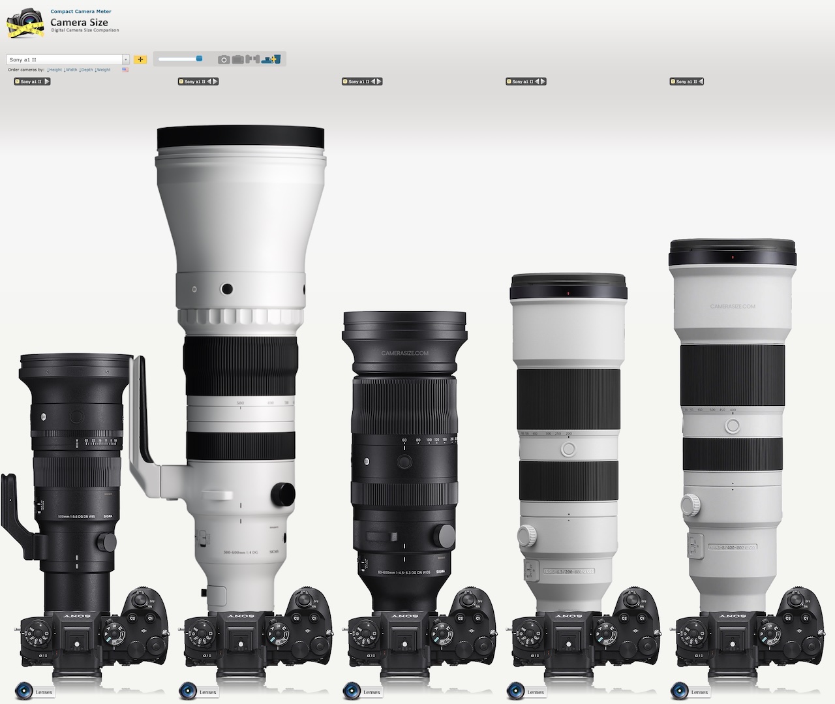835x704 pixels.
Task: Switch to side view camera icon
Action: (x=252, y=59)
